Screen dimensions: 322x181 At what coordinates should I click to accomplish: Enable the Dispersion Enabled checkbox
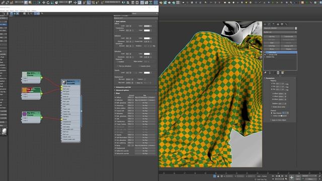(118, 61)
